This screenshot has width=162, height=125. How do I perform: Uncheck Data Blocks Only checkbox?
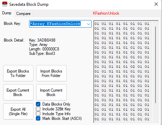[x=38, y=104]
